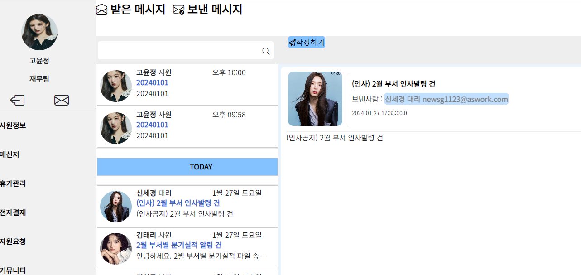Viewport: 581px width, 275px height.
Task: Click the 작성하기 compose button
Action: [307, 43]
